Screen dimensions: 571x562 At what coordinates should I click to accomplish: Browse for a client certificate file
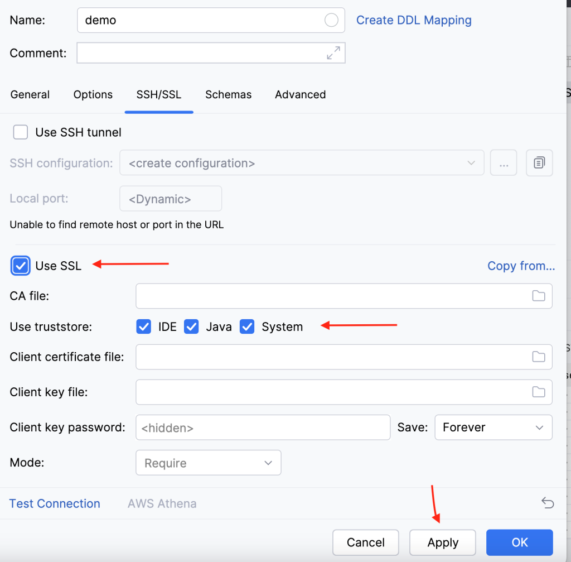(x=539, y=357)
